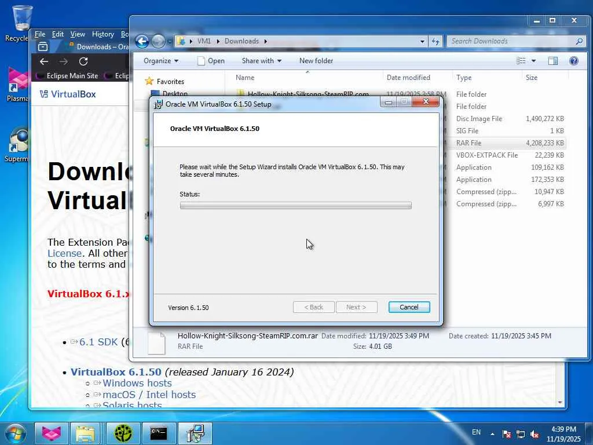Click VM1 in the Explorer address path
Viewport: 593px width, 445px height.
[204, 41]
